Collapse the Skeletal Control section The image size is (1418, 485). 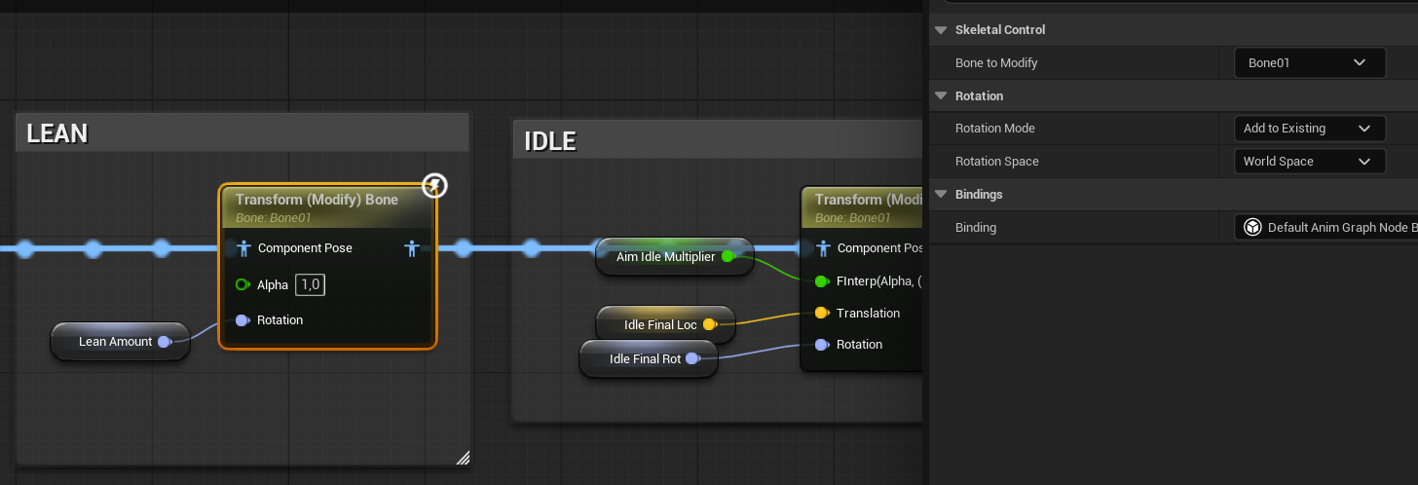(x=941, y=30)
